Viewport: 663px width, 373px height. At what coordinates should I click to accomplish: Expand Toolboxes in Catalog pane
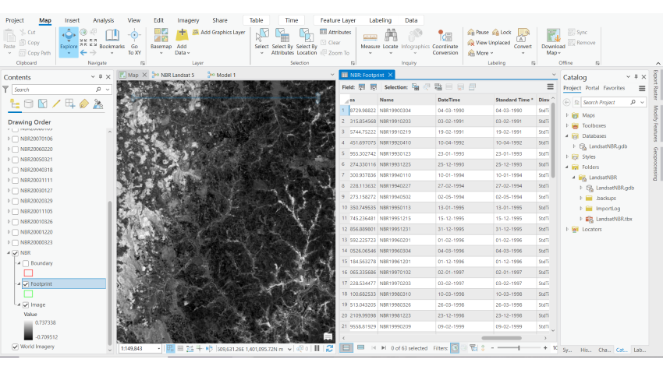tap(567, 125)
